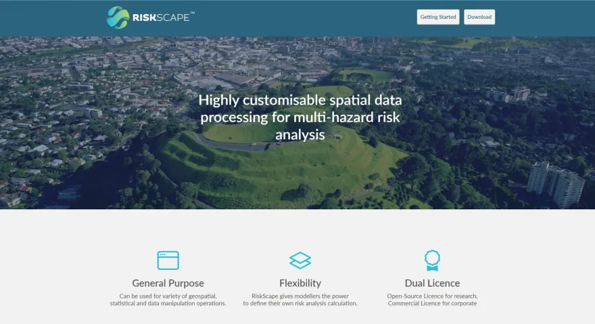Click the geospatial operations description under General Purpose

tap(168, 300)
